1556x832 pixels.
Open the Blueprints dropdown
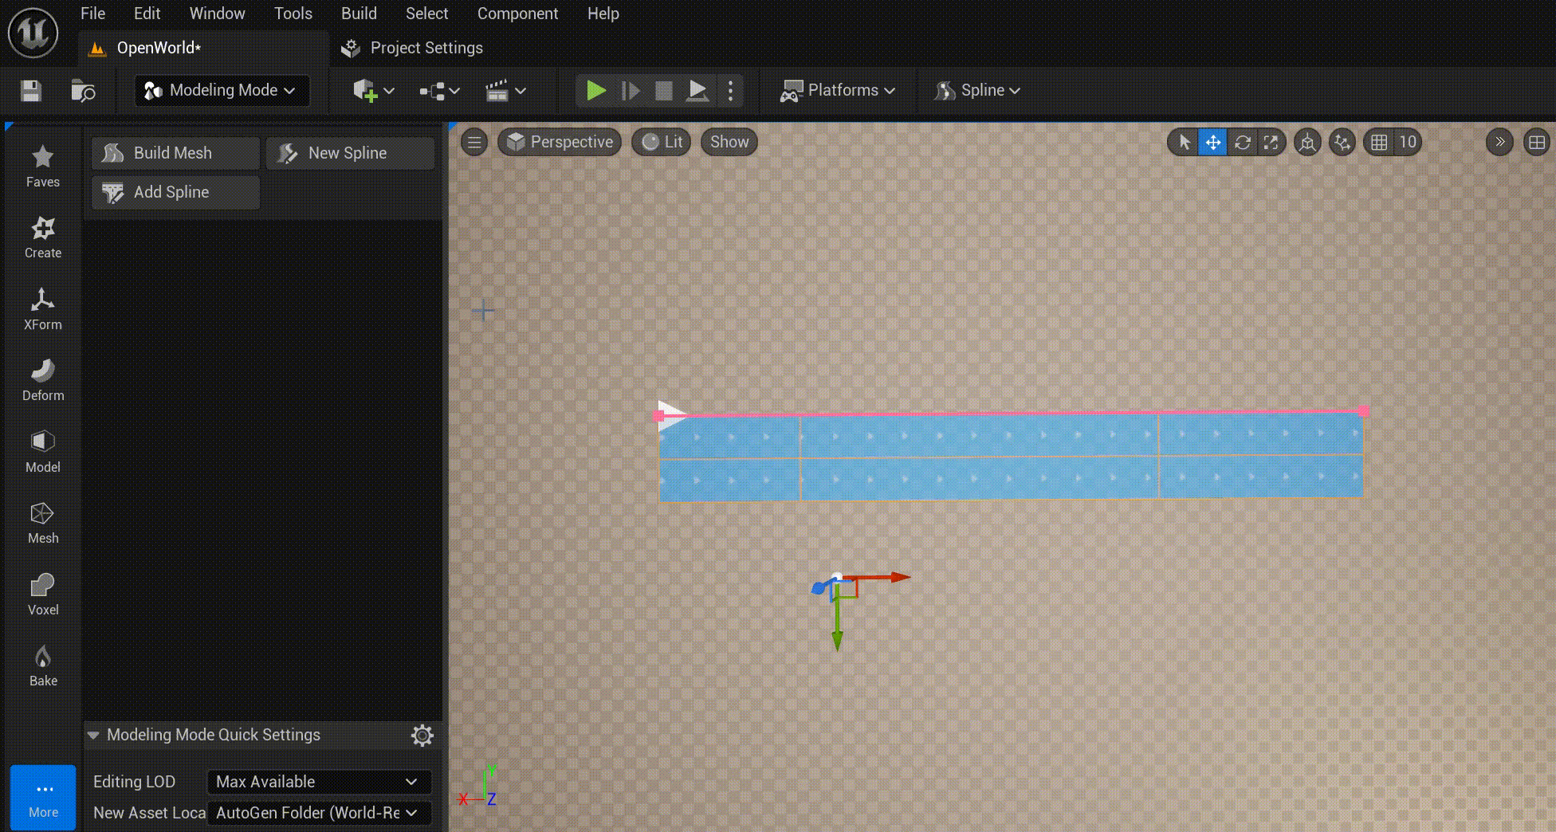(x=439, y=91)
